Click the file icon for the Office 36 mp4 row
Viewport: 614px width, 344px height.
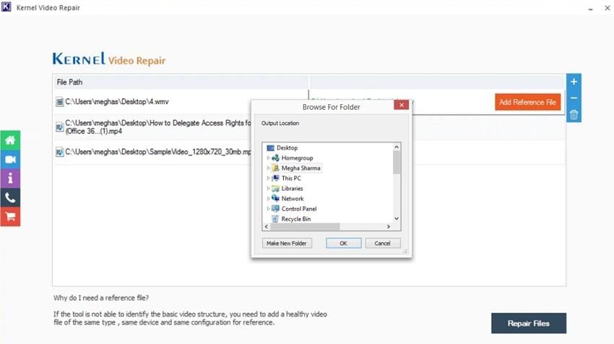59,127
